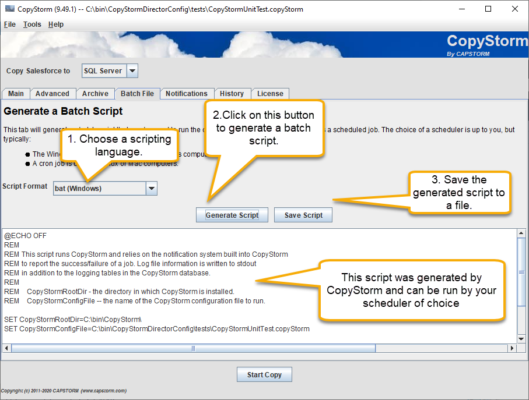The height and width of the screenshot is (400, 529).
Task: Click the bat (Windows) format field
Action: point(100,189)
